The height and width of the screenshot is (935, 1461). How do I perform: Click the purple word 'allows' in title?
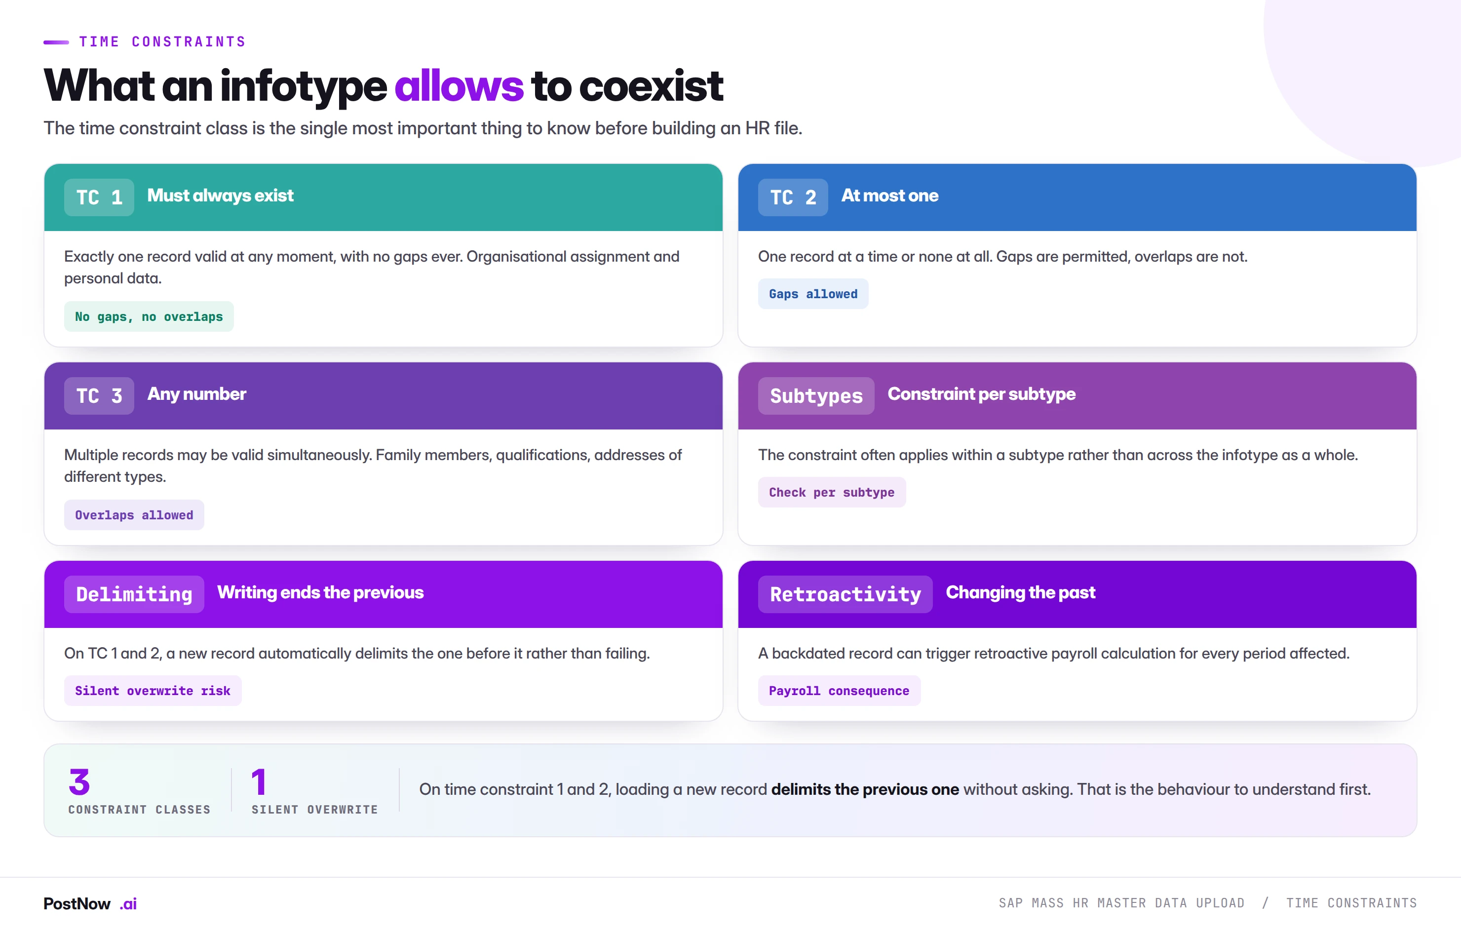(x=458, y=86)
